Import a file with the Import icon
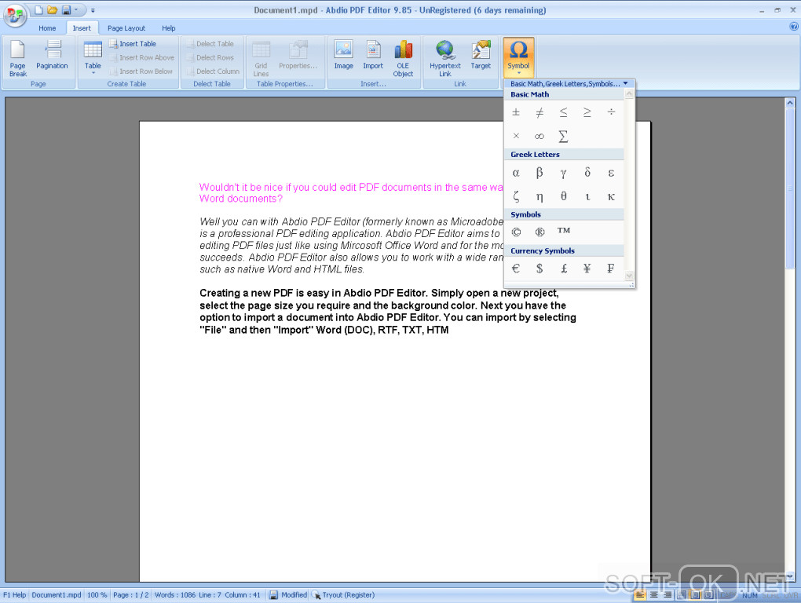The image size is (801, 603). click(x=374, y=55)
